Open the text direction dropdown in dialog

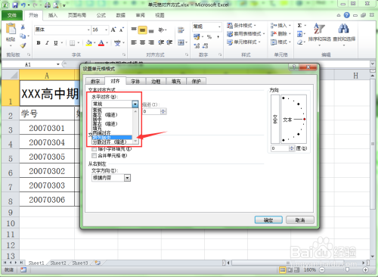(127, 178)
